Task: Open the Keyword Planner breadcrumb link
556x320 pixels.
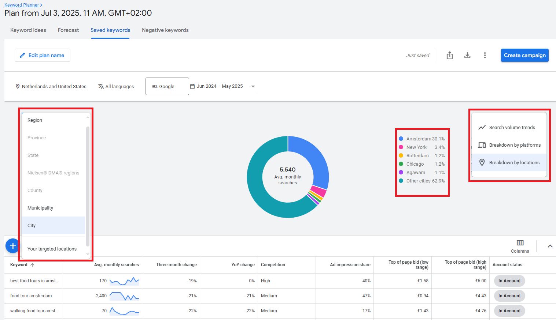Action: pos(21,5)
